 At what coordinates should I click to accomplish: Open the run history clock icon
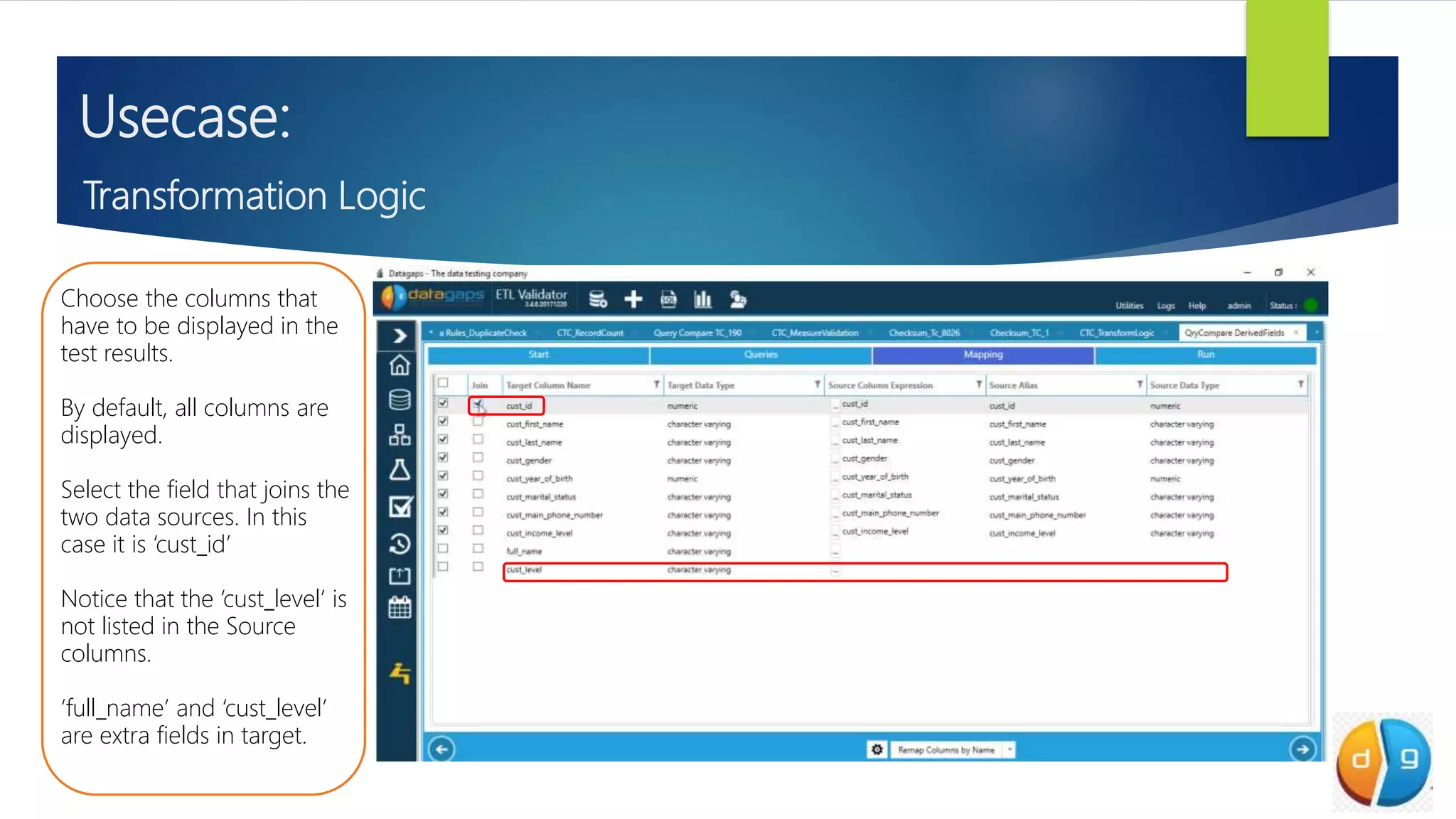[400, 544]
